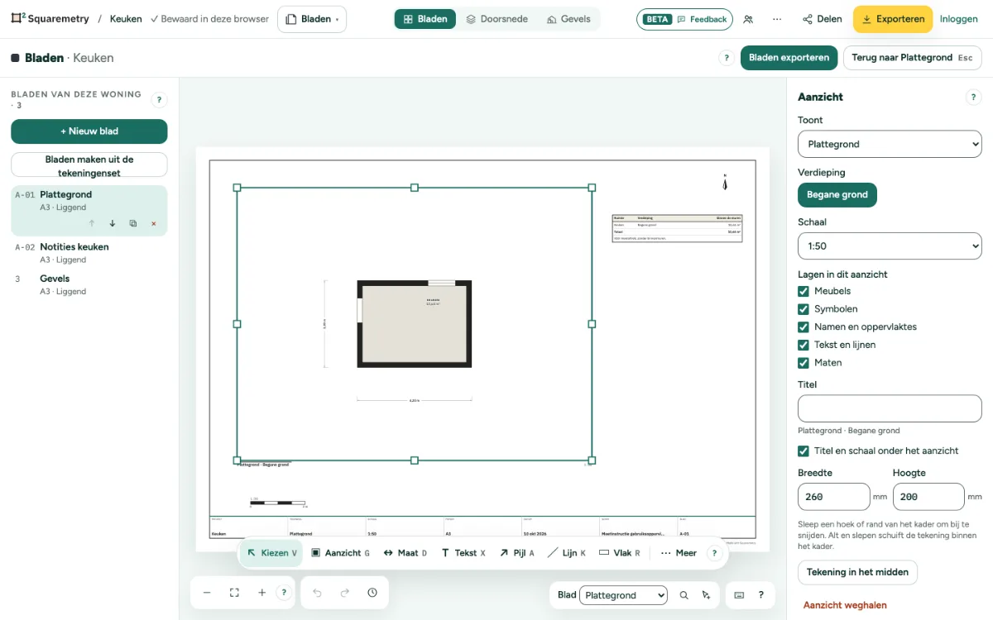The width and height of the screenshot is (993, 620).
Task: Disable Titel en schaal onder het aanzicht
Action: point(804,451)
